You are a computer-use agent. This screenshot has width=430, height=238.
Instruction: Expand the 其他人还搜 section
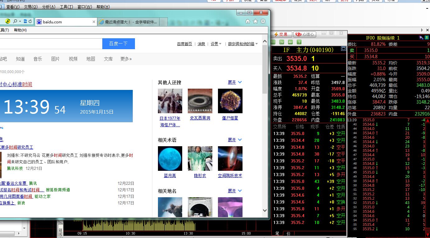point(235,82)
